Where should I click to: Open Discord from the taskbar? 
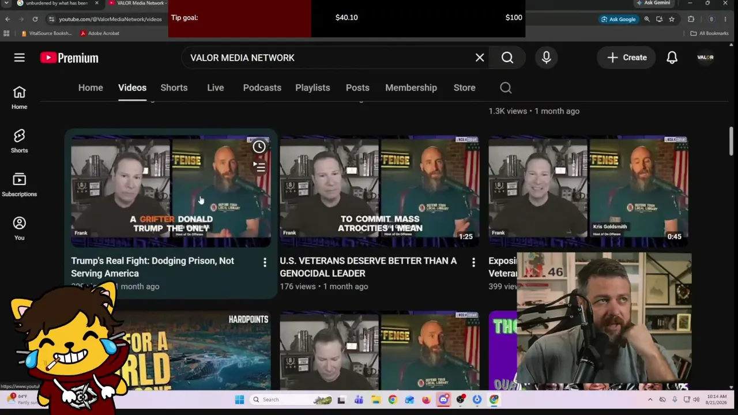coord(443,399)
